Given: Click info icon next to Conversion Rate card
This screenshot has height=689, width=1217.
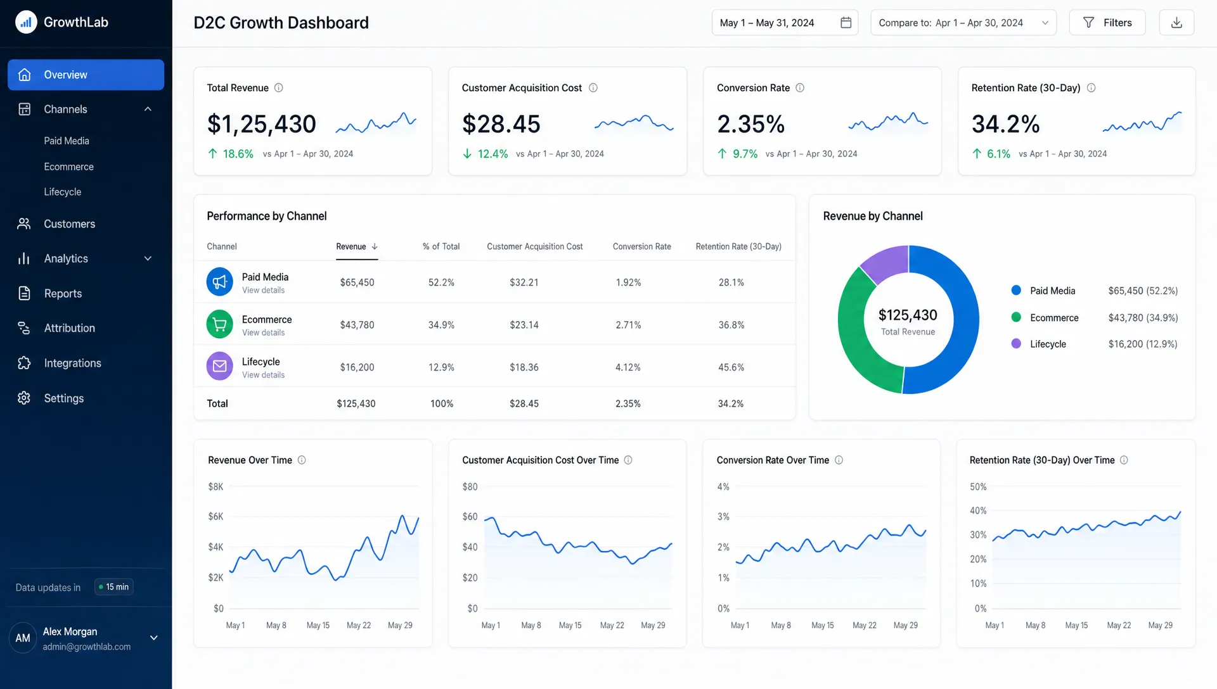Looking at the screenshot, I should (x=800, y=88).
